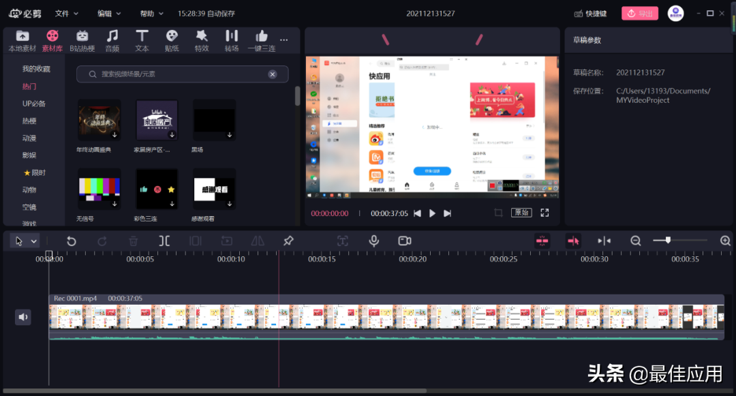Zoom out the timeline

(x=636, y=241)
